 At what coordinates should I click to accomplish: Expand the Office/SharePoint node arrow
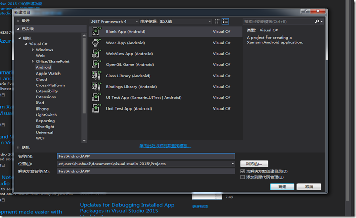point(33,61)
